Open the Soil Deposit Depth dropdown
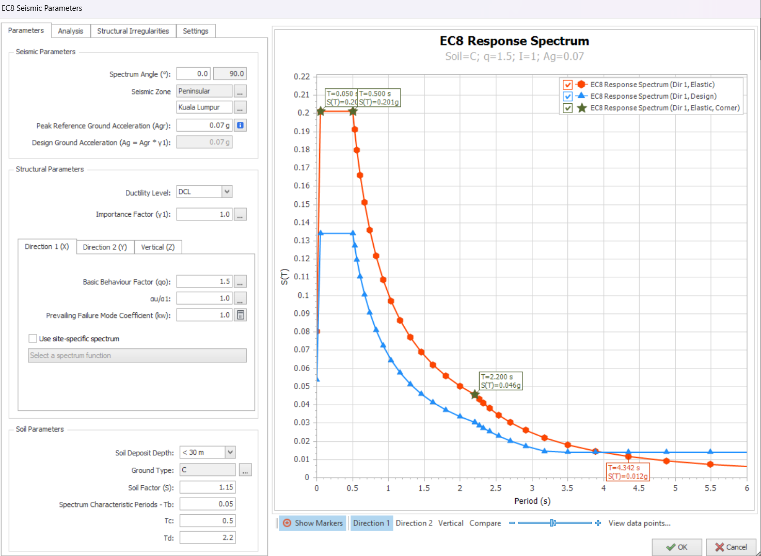This screenshot has height=556, width=761. point(230,452)
